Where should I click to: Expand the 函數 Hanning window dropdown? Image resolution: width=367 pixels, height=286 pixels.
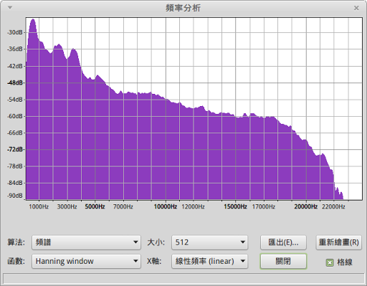(x=86, y=261)
